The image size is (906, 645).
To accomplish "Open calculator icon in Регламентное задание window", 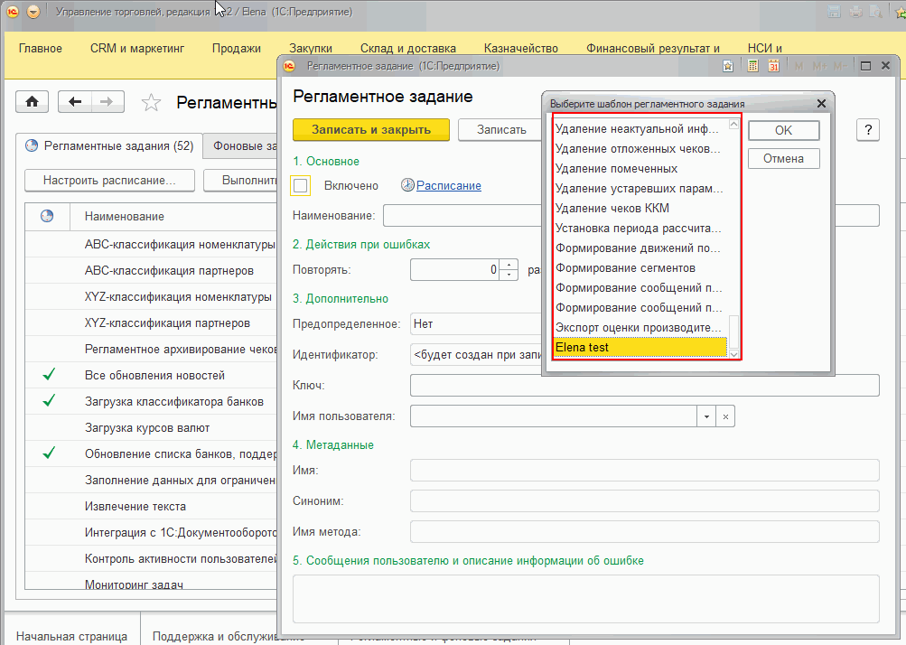I will (752, 66).
